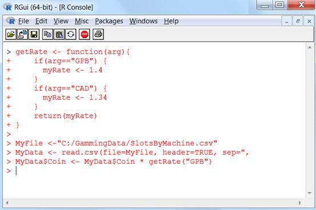316x210 pixels.
Task: Click the Paste toolbar icon
Action: point(59,34)
